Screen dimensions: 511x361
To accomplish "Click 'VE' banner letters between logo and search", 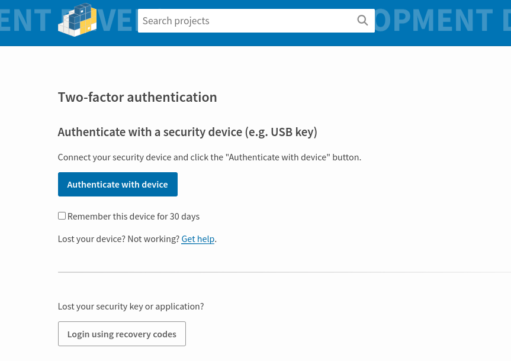I will [117, 21].
